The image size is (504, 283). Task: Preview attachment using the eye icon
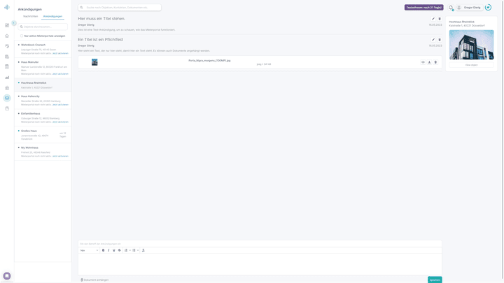tap(423, 62)
